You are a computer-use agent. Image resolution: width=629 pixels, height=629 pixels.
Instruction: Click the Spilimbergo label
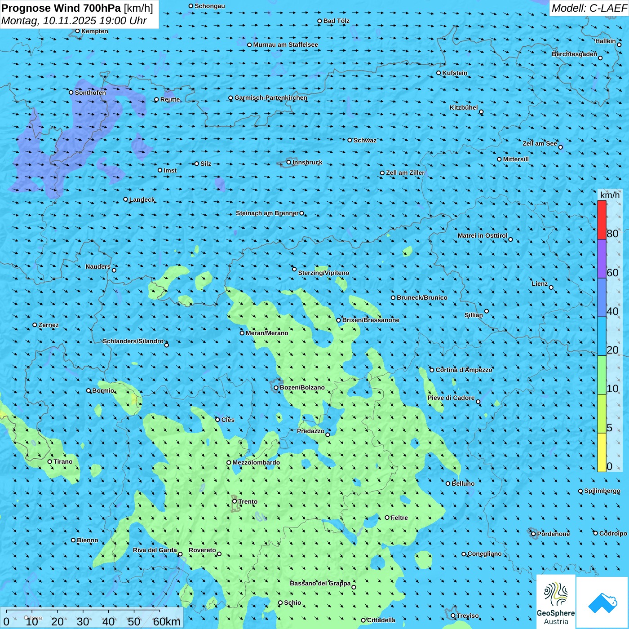pyautogui.click(x=602, y=491)
